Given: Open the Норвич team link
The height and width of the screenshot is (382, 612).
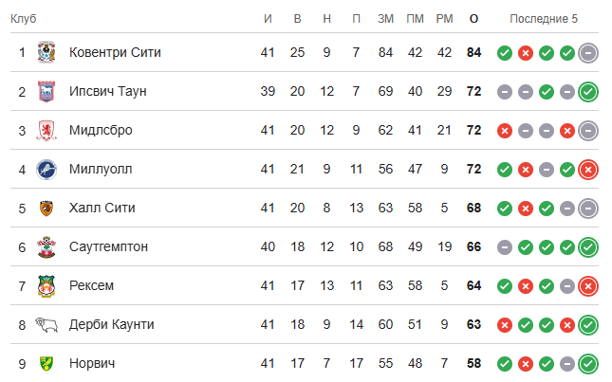Looking at the screenshot, I should (92, 363).
